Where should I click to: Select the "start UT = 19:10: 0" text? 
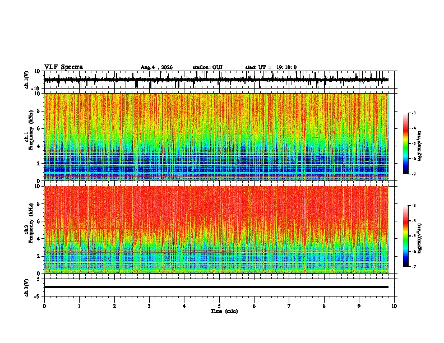271,67
